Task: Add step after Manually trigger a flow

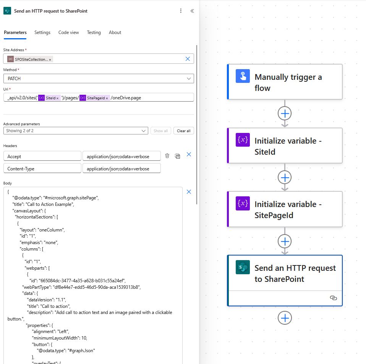Action: (285, 114)
